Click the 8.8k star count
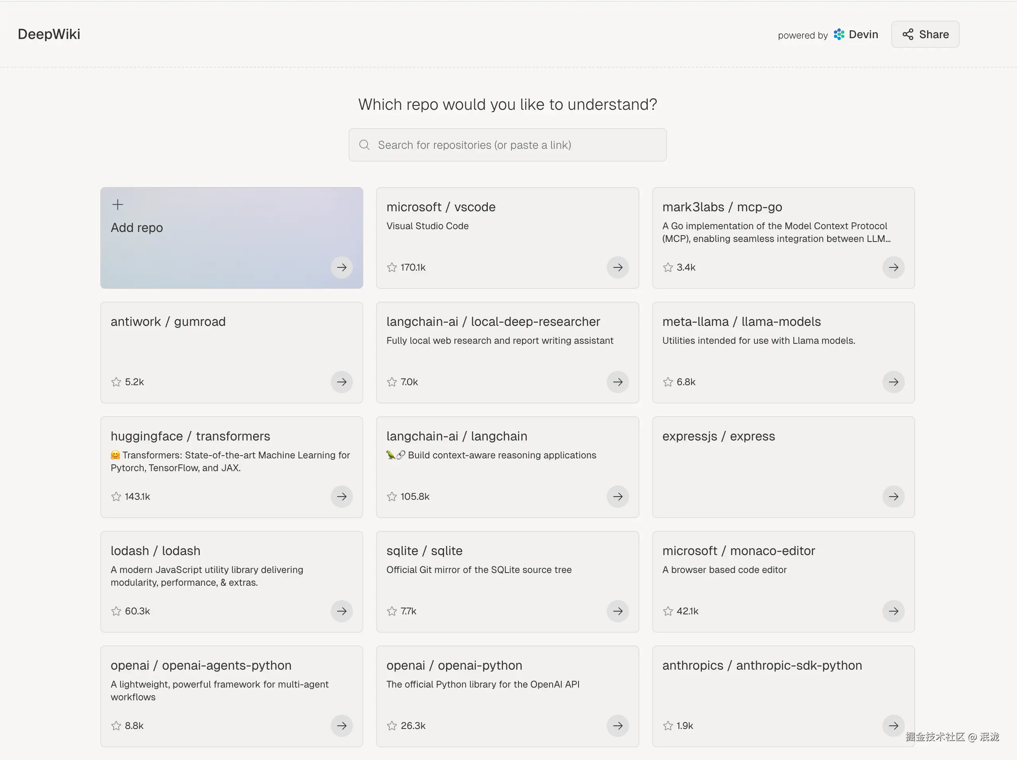 pos(134,725)
